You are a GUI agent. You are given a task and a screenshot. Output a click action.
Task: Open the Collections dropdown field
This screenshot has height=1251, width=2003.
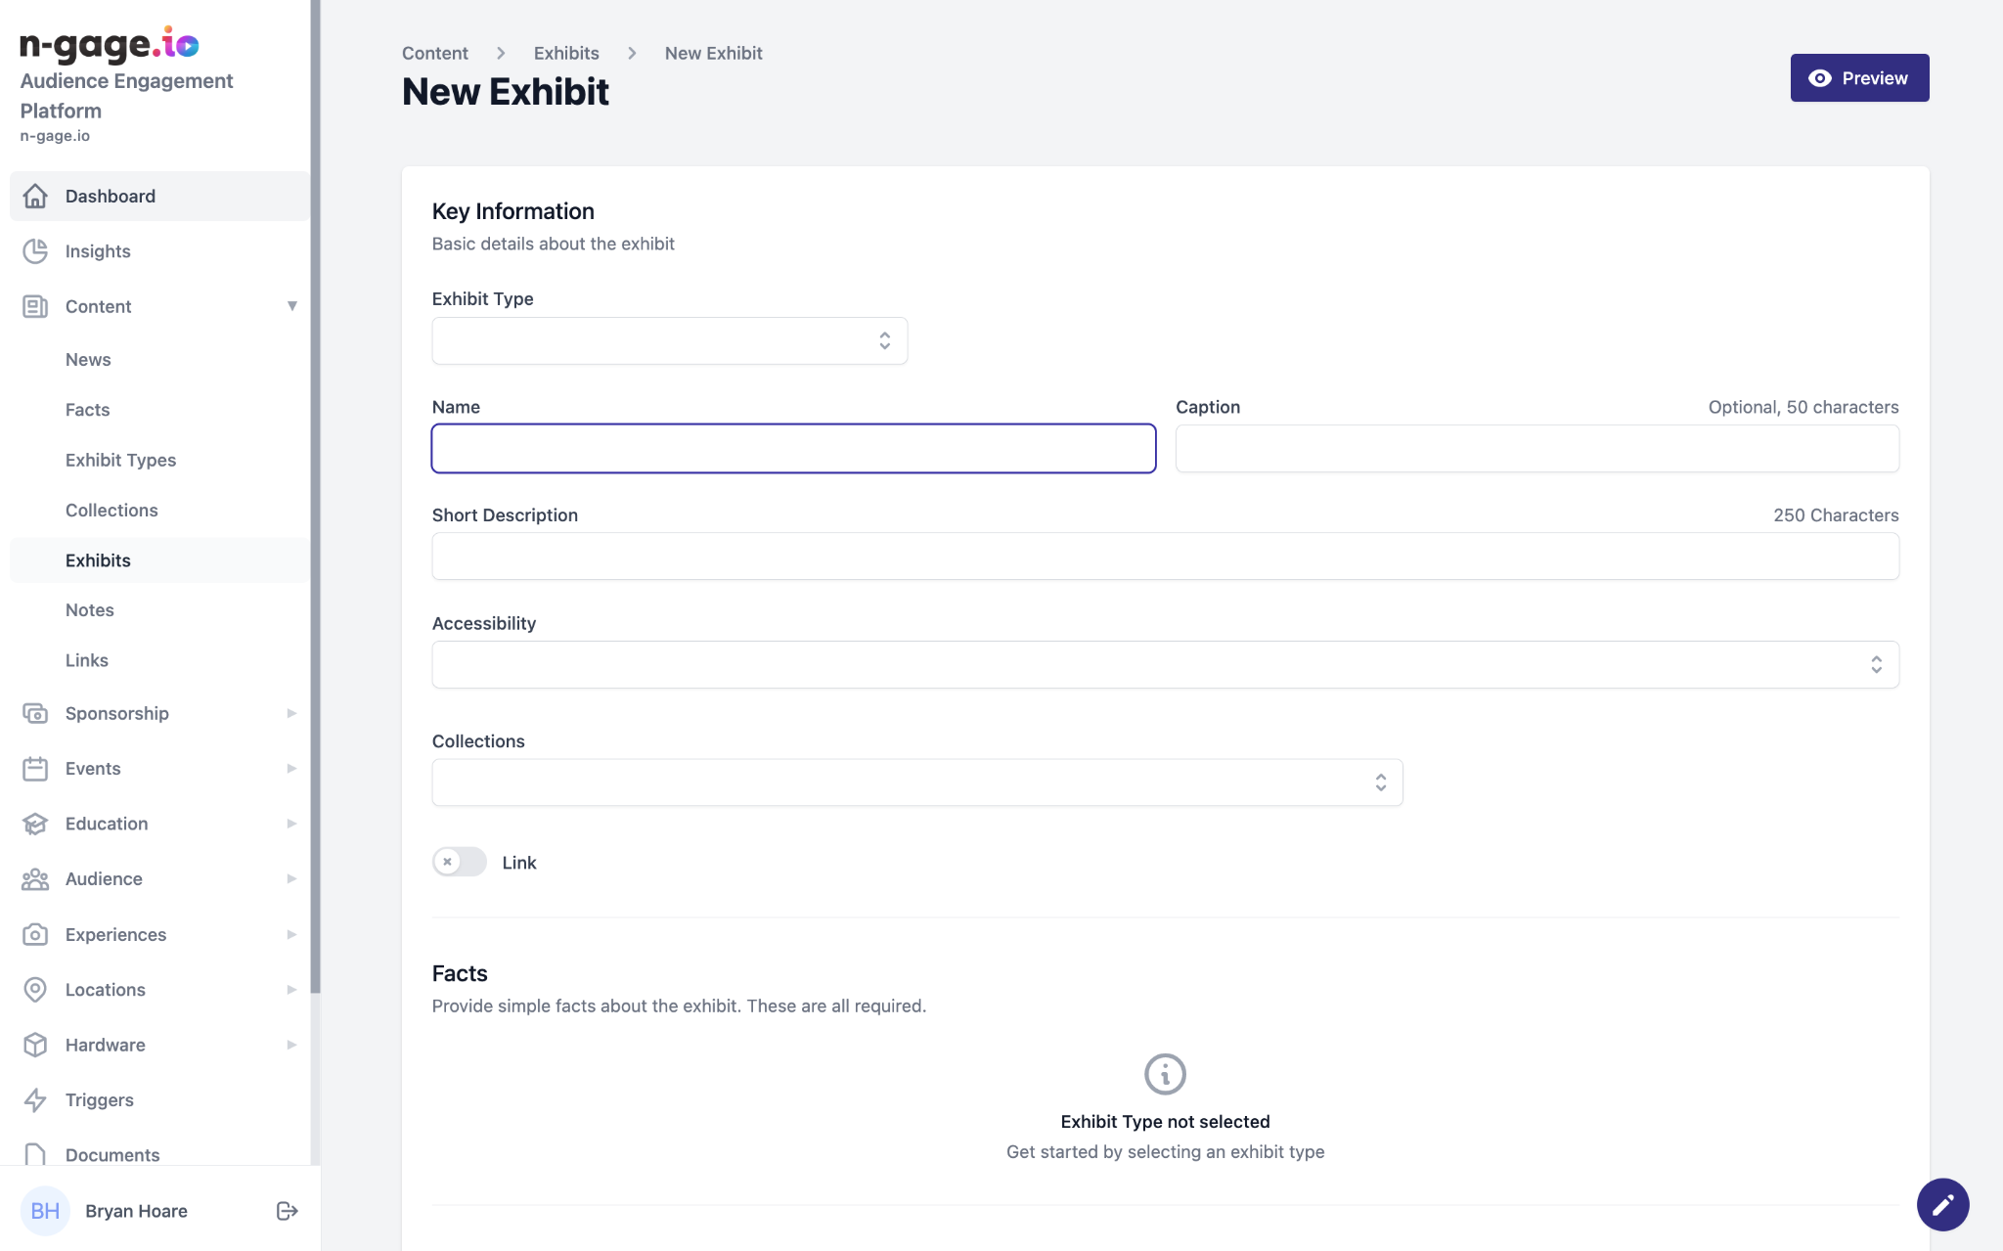click(x=916, y=782)
